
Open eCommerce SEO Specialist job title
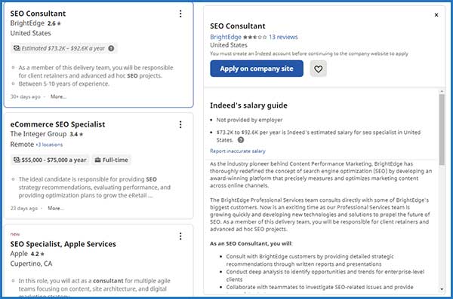tap(57, 124)
